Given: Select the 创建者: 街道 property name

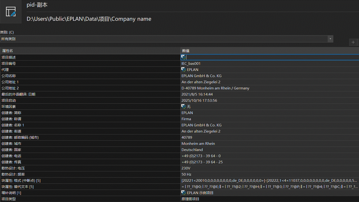Looking at the screenshot, I should pos(11,131).
